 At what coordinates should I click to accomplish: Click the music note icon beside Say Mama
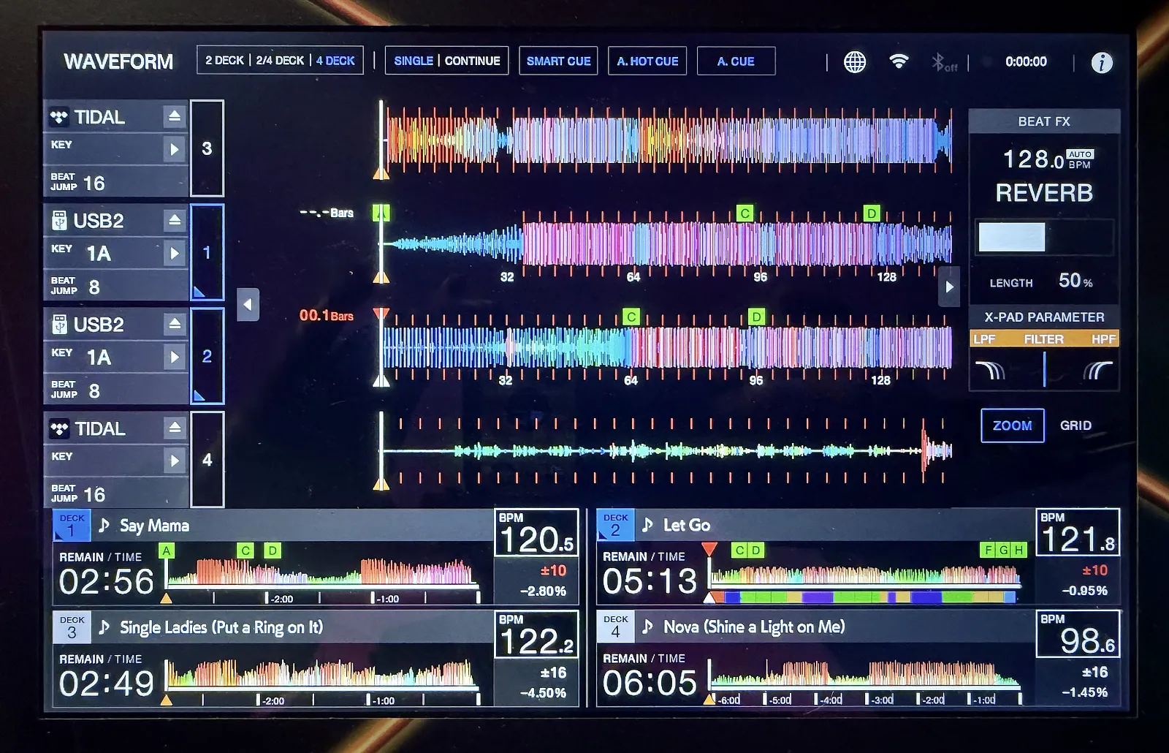(104, 525)
